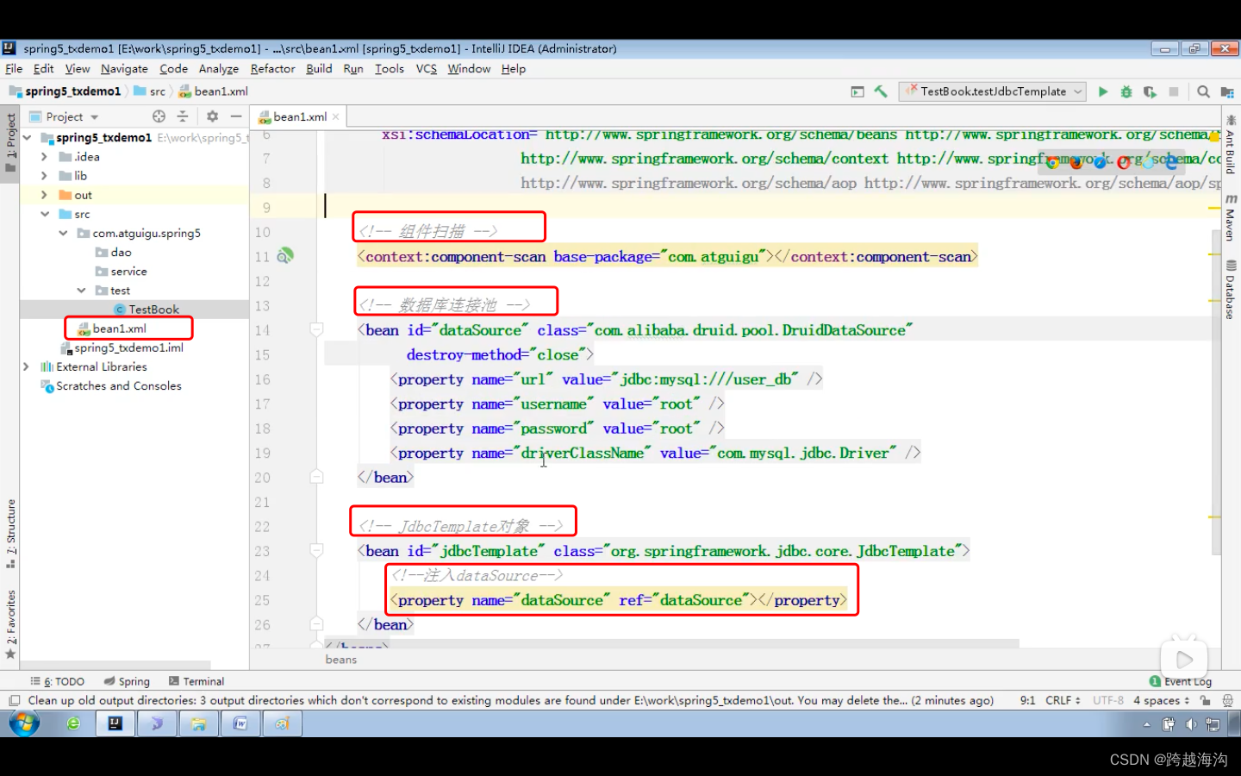1241x776 pixels.
Task: Open the VCS menu
Action: [x=427, y=69]
